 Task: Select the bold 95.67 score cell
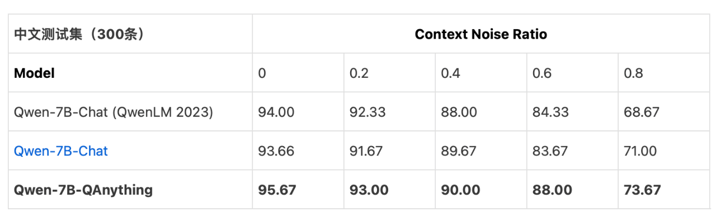tap(277, 190)
